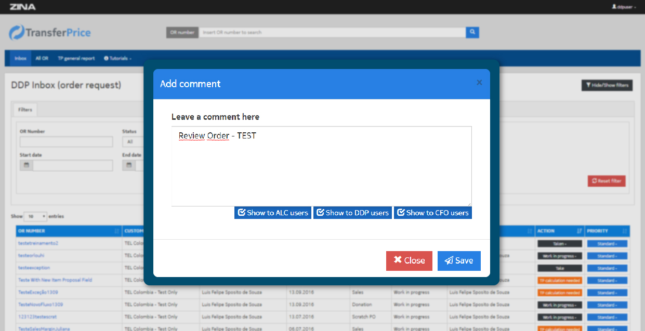Sort by the ACTION column sort icon

point(579,231)
